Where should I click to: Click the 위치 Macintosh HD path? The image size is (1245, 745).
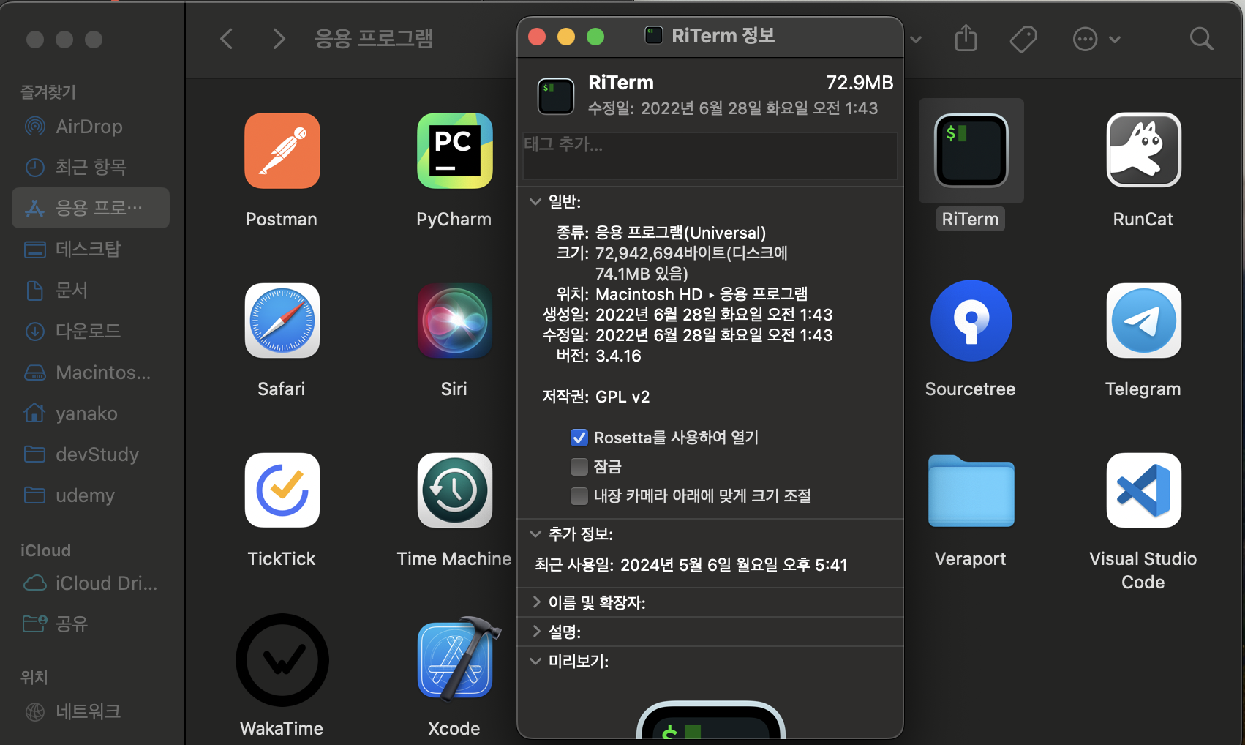pyautogui.click(x=702, y=294)
